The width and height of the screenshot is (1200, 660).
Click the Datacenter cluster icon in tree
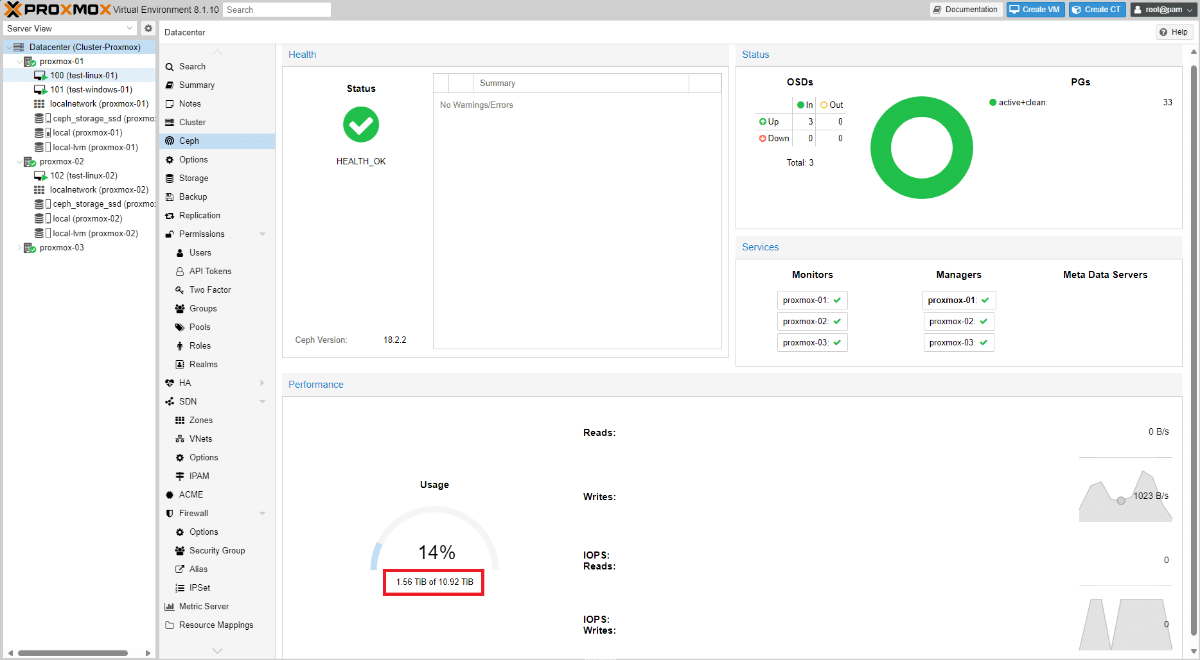19,47
